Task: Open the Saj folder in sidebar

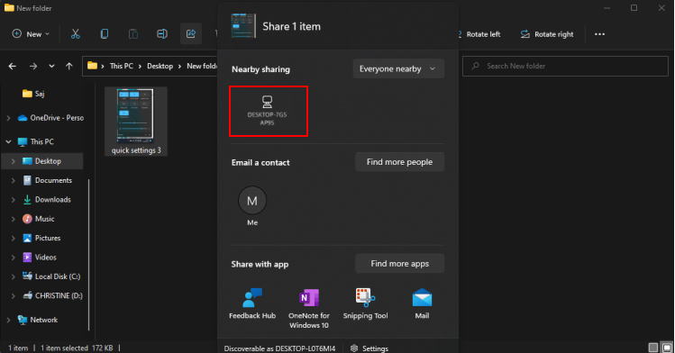Action: click(33, 94)
